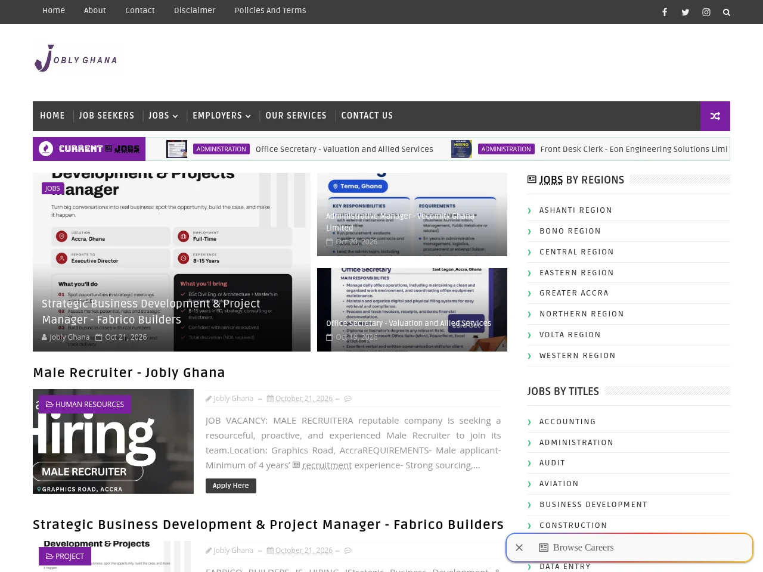763x572 pixels.
Task: Open Front Desk Clerk ticker item
Action: click(x=634, y=149)
